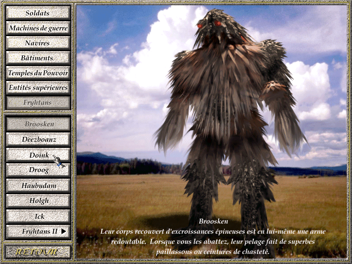The image size is (352, 264).
Task: Click the arrow icon beside Fryhtans II
Action: (64, 231)
